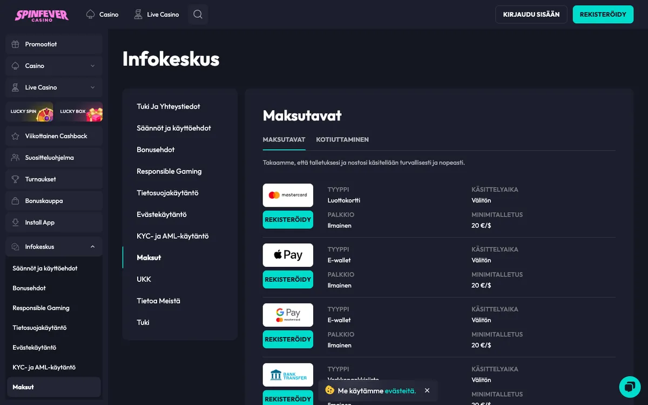The image size is (648, 405).
Task: Open Responsible Gaming in info center menu
Action: coord(169,171)
